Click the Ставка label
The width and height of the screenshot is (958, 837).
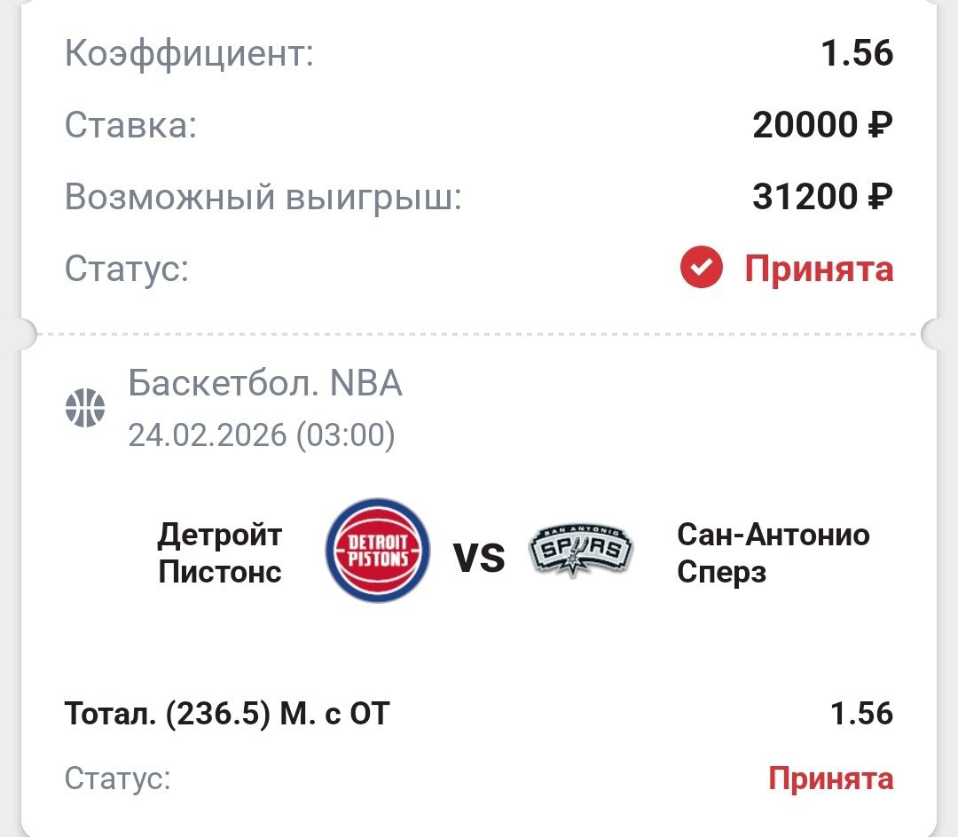[130, 126]
